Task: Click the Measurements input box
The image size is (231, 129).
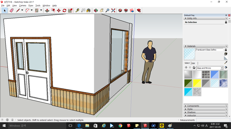Action: coord(213,120)
